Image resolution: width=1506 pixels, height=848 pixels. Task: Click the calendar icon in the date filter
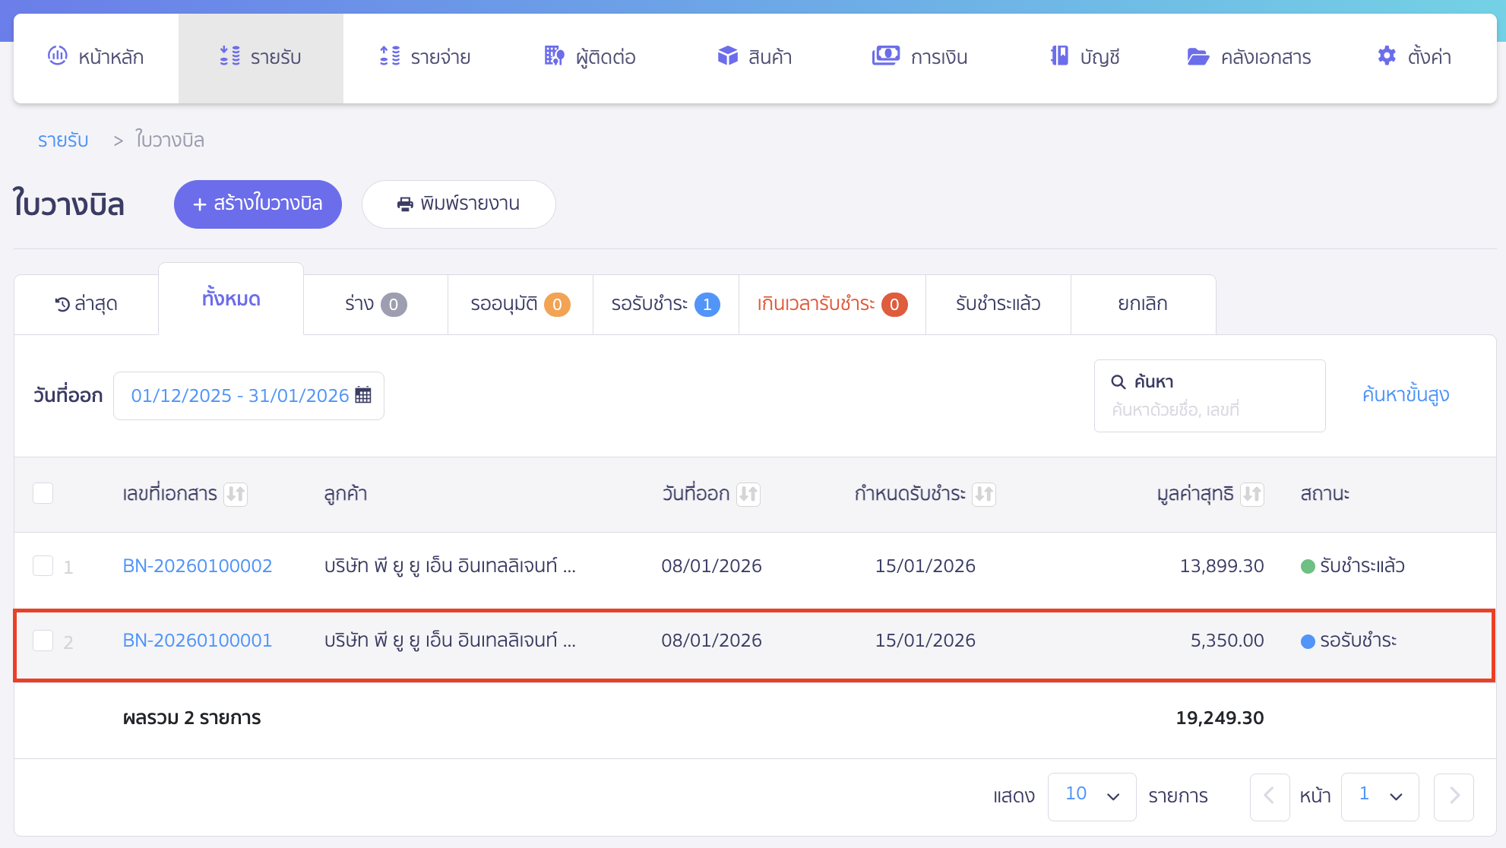(x=364, y=394)
